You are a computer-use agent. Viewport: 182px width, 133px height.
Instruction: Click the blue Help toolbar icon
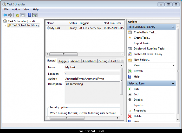point(29,15)
